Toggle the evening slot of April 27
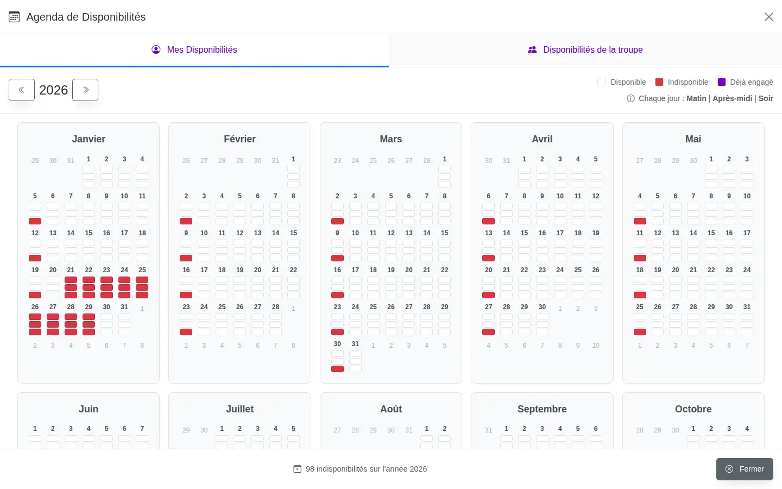 pyautogui.click(x=488, y=332)
